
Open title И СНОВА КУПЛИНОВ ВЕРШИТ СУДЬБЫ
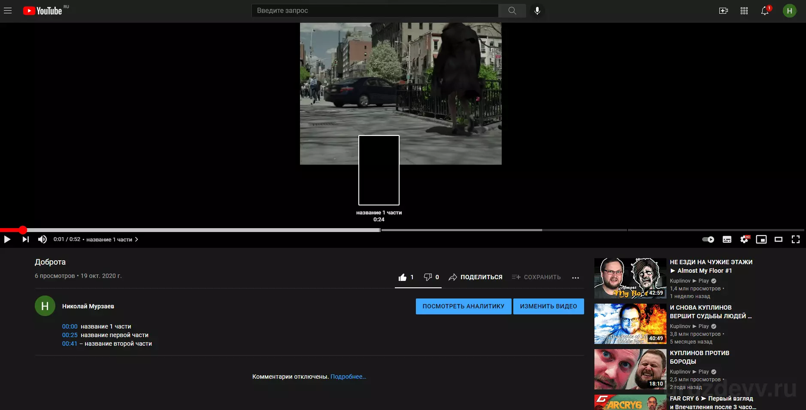(711, 312)
